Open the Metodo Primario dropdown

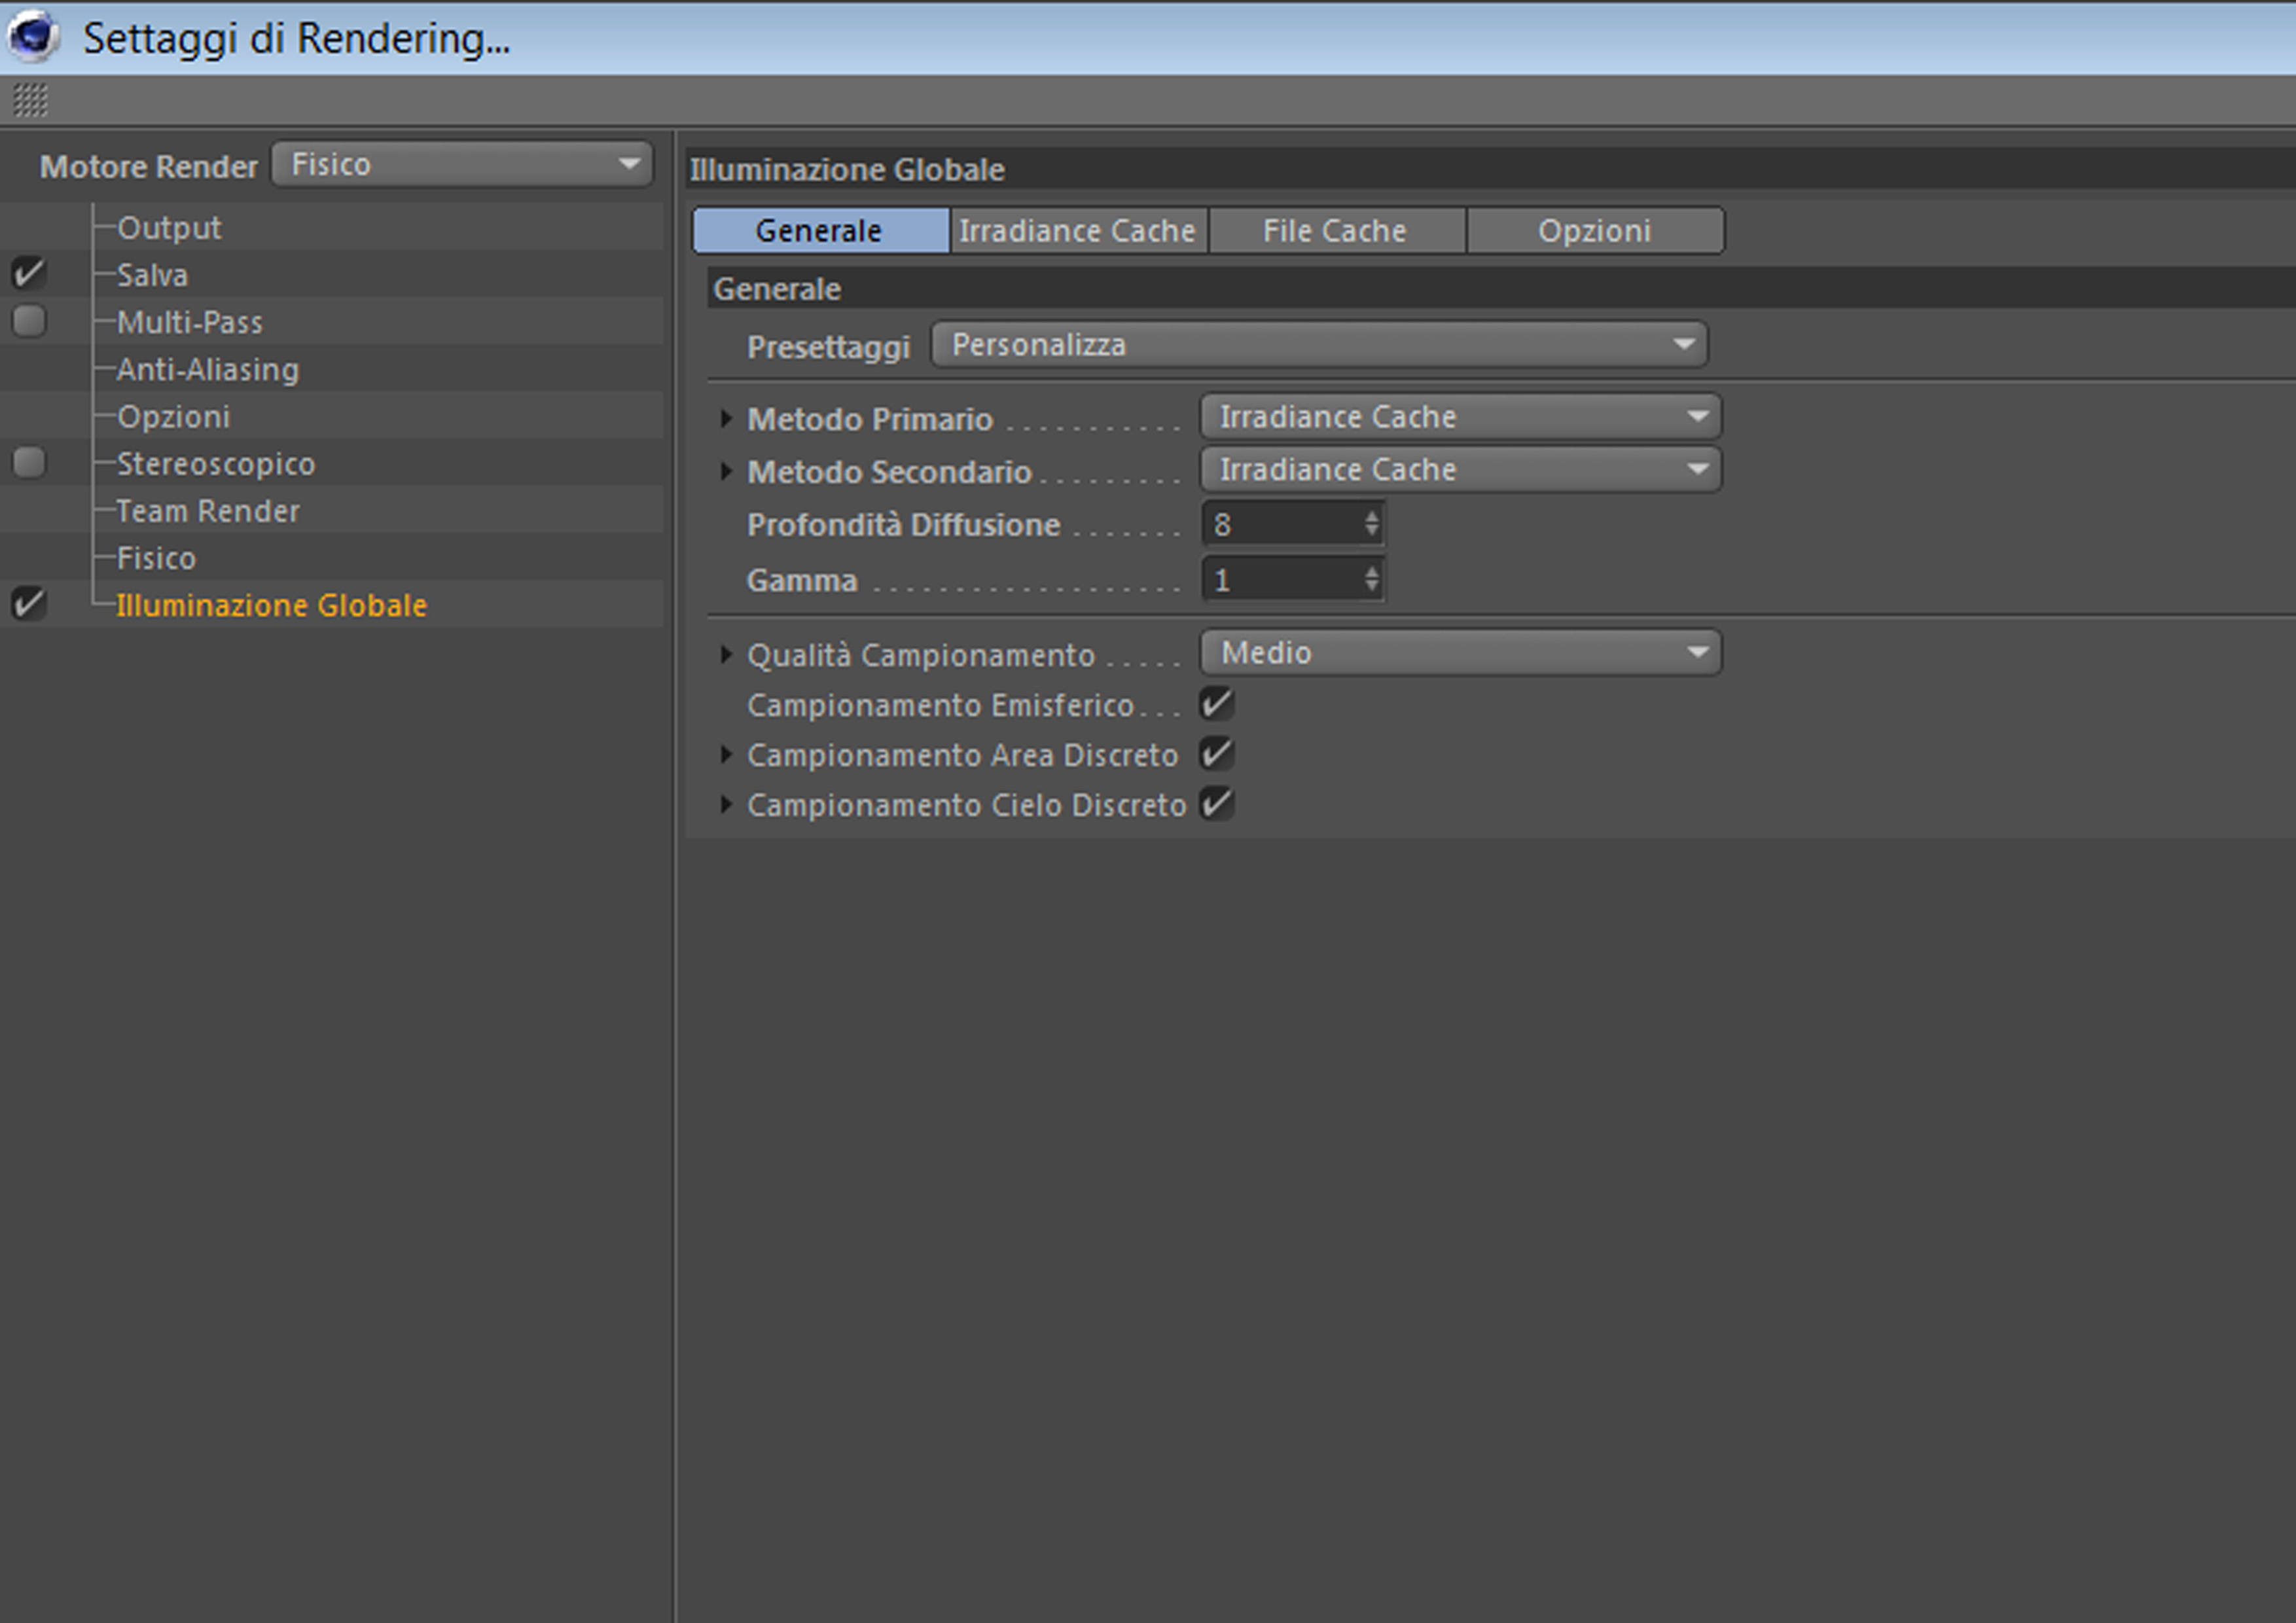coord(1459,417)
